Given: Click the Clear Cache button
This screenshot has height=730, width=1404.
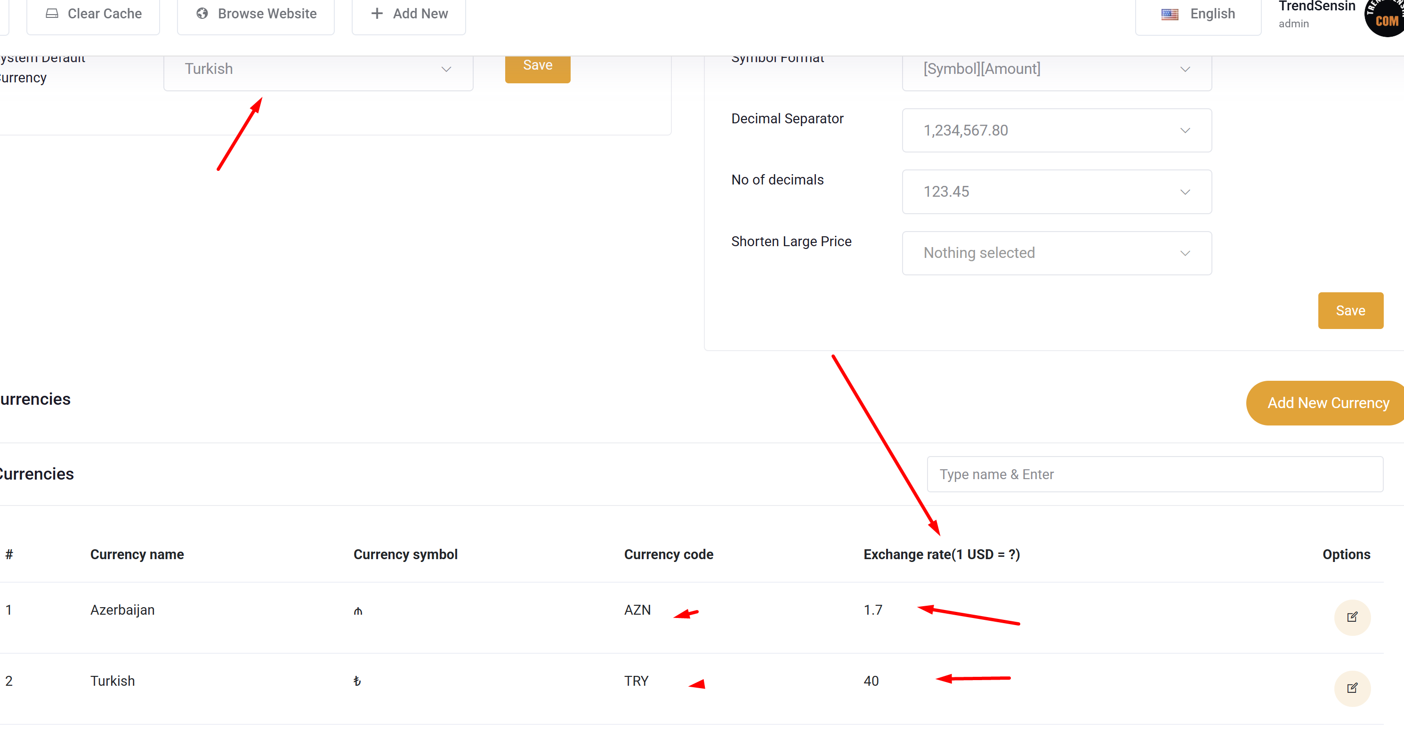Looking at the screenshot, I should tap(93, 14).
